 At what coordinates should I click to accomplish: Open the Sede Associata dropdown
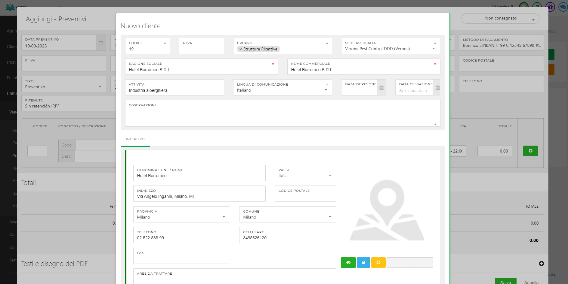[434, 49]
